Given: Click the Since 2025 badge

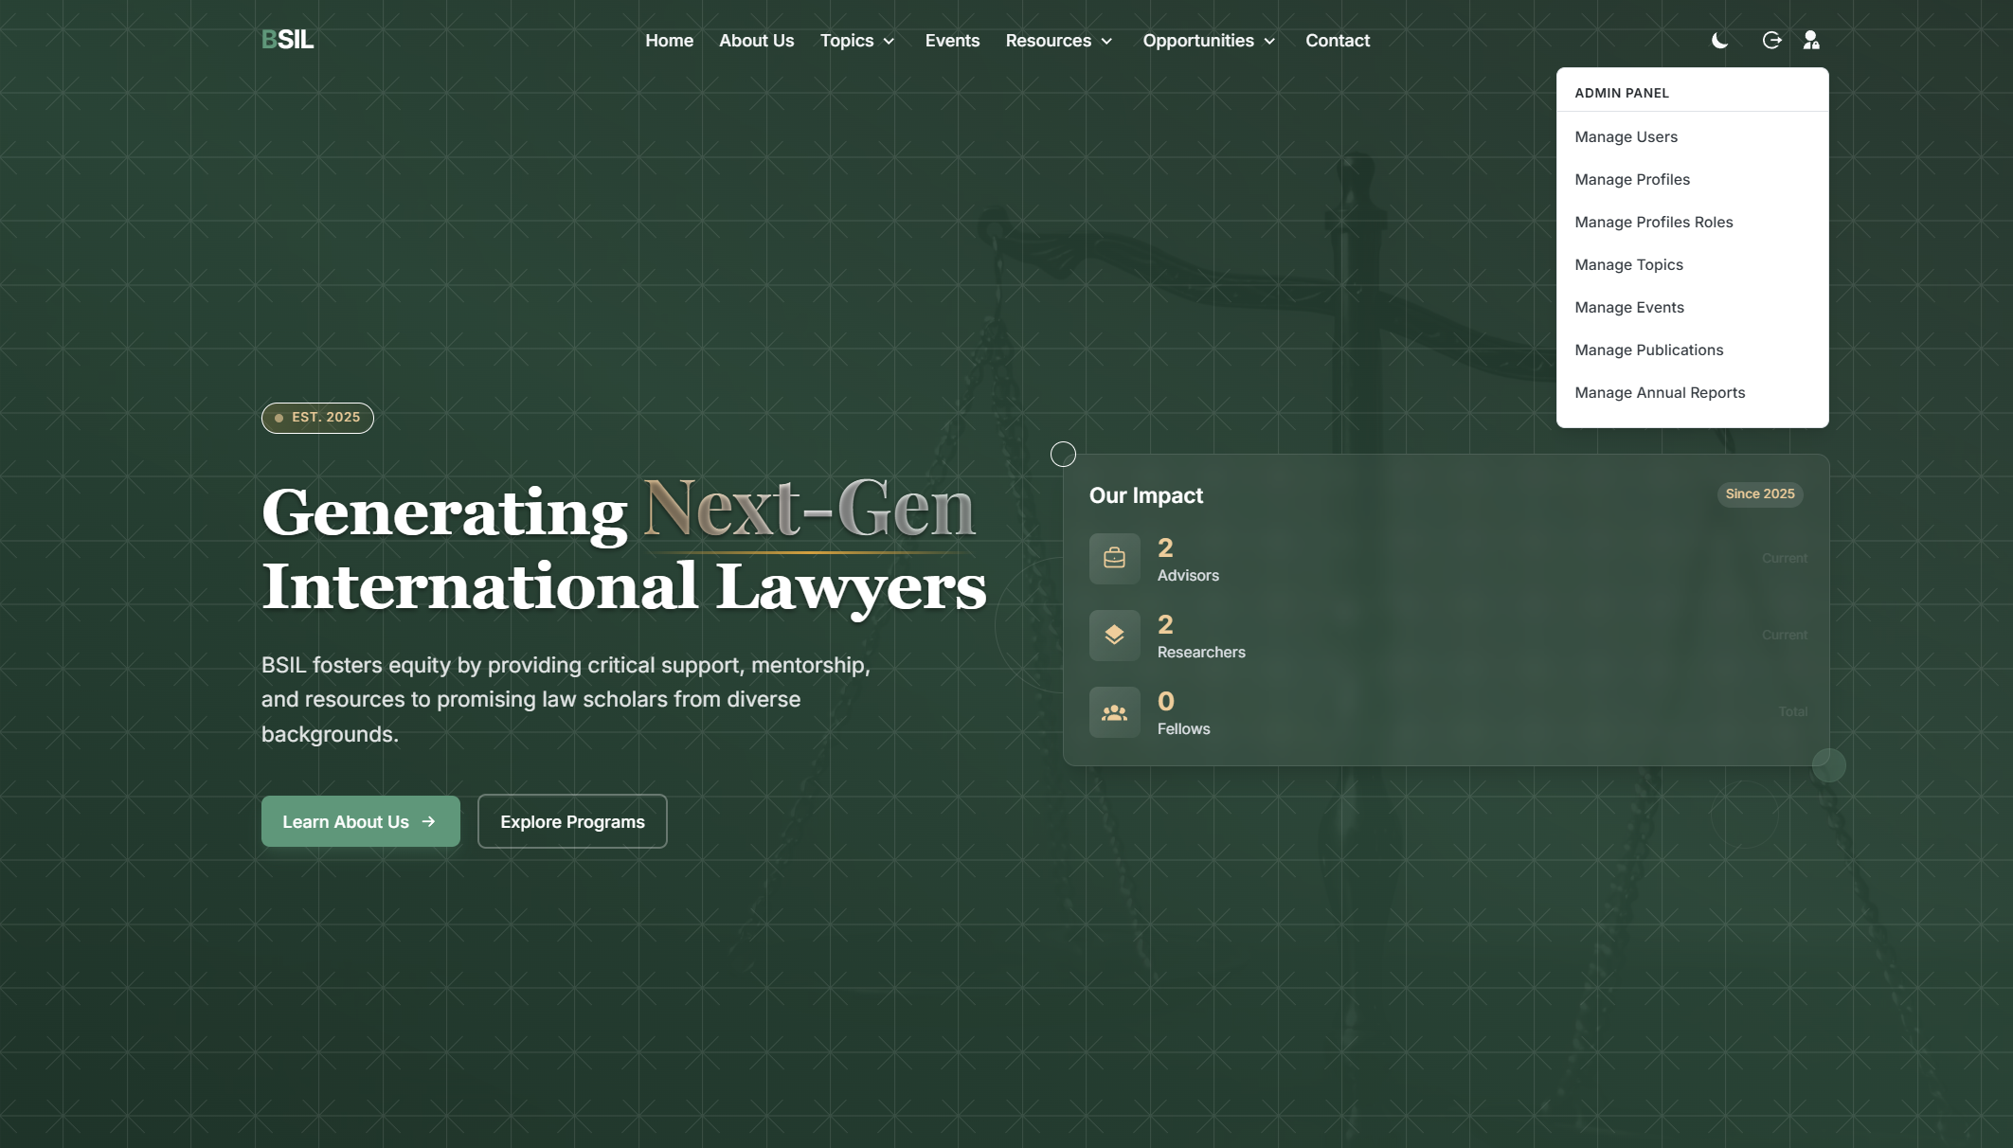Looking at the screenshot, I should pyautogui.click(x=1759, y=493).
